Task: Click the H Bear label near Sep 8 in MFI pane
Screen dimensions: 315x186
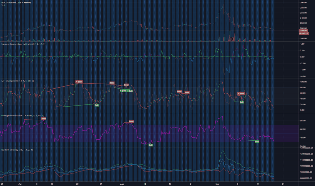Action: [x=241, y=93]
